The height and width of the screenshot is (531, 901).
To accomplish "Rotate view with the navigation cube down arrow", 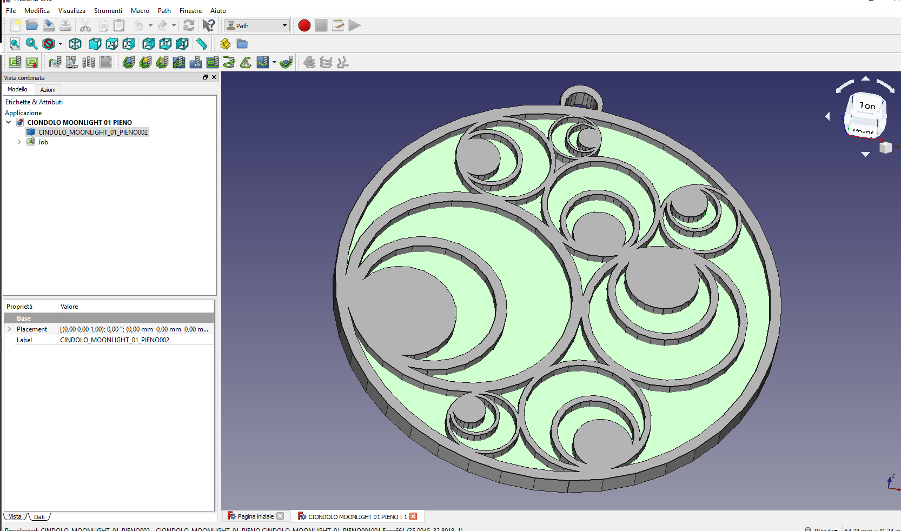I will click(x=865, y=154).
